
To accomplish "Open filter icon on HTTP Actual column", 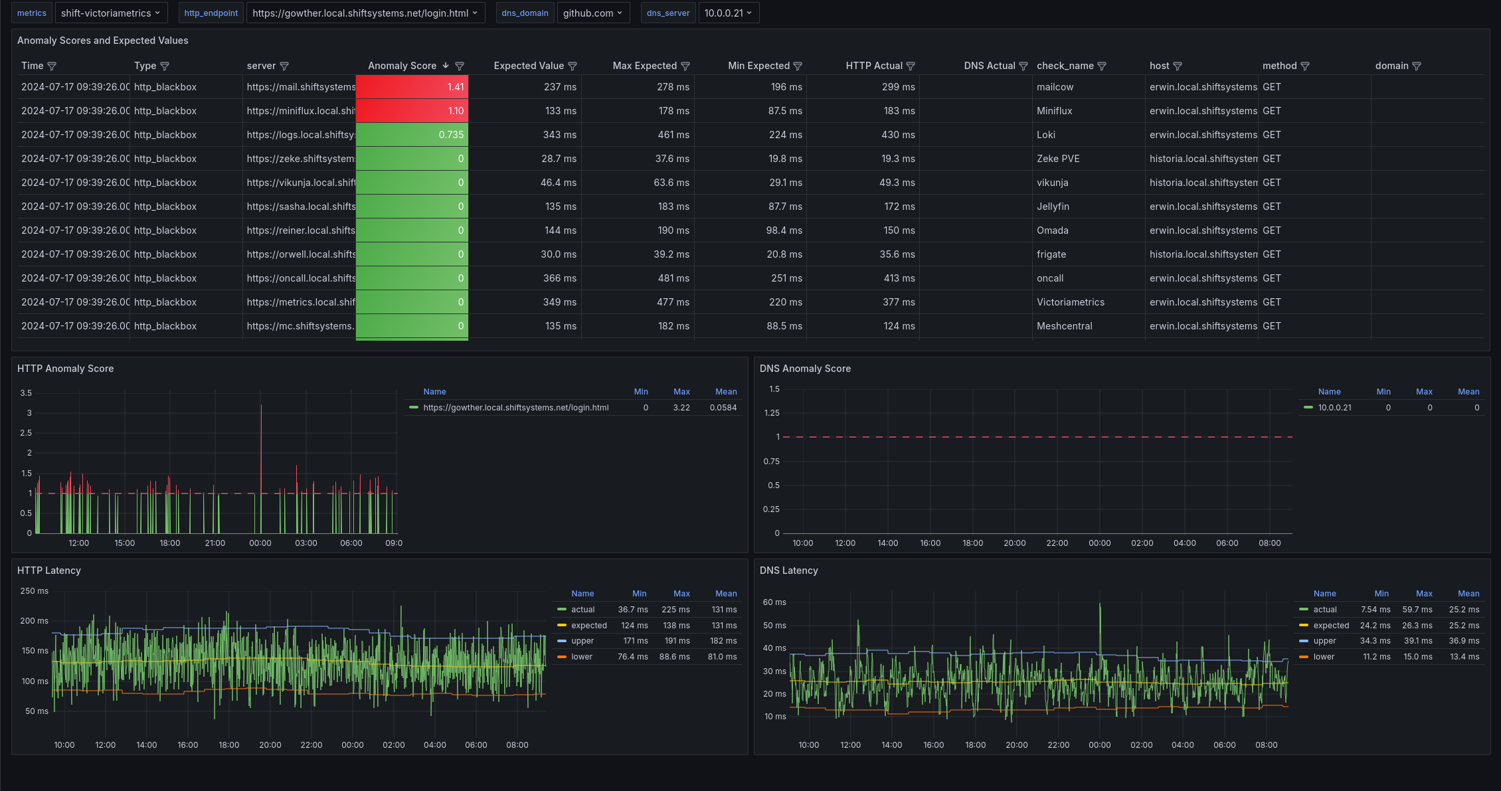I will click(x=911, y=66).
